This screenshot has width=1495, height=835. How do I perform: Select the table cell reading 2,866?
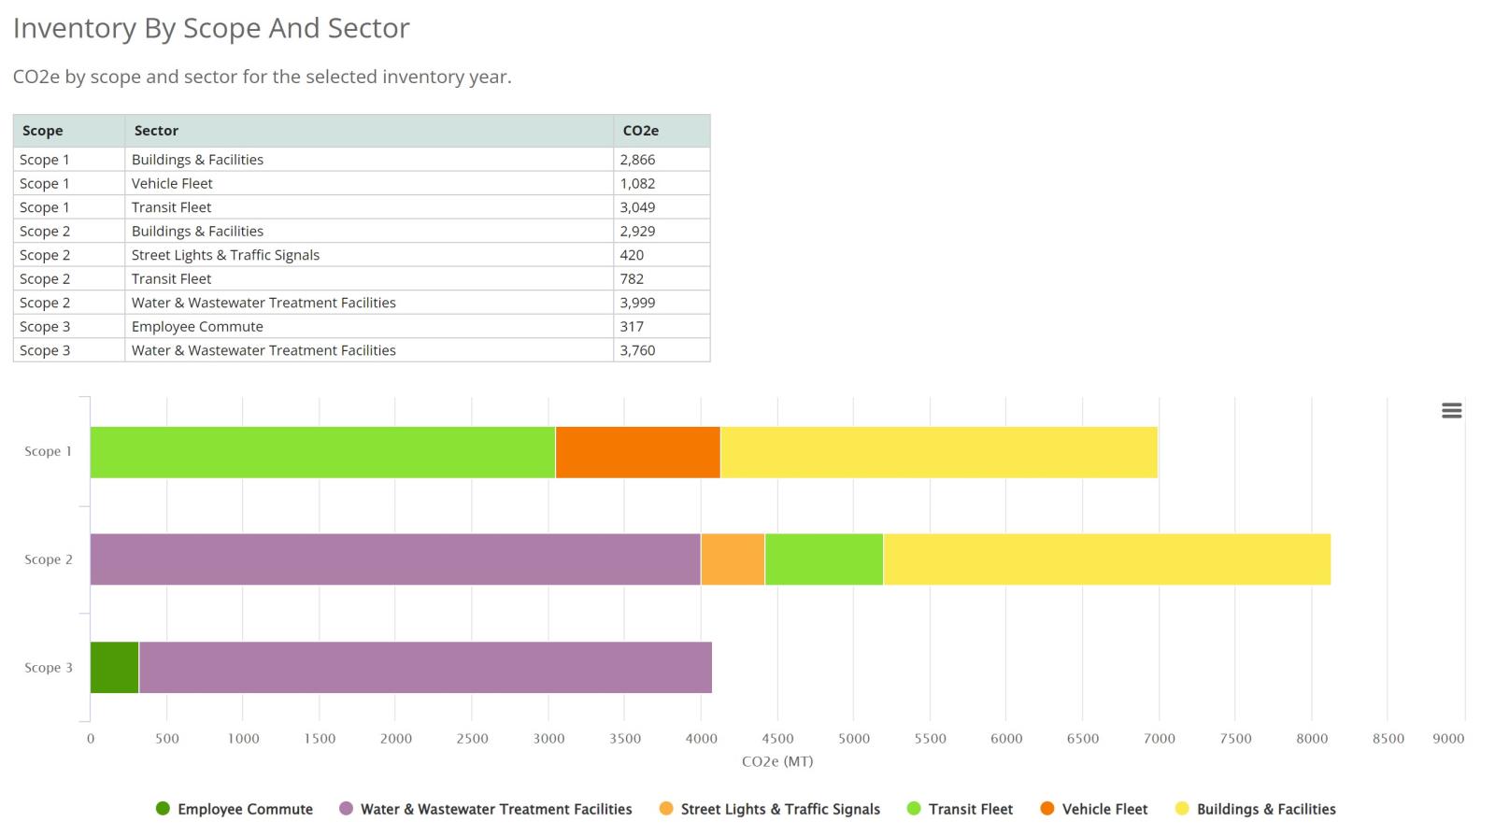[x=662, y=160]
